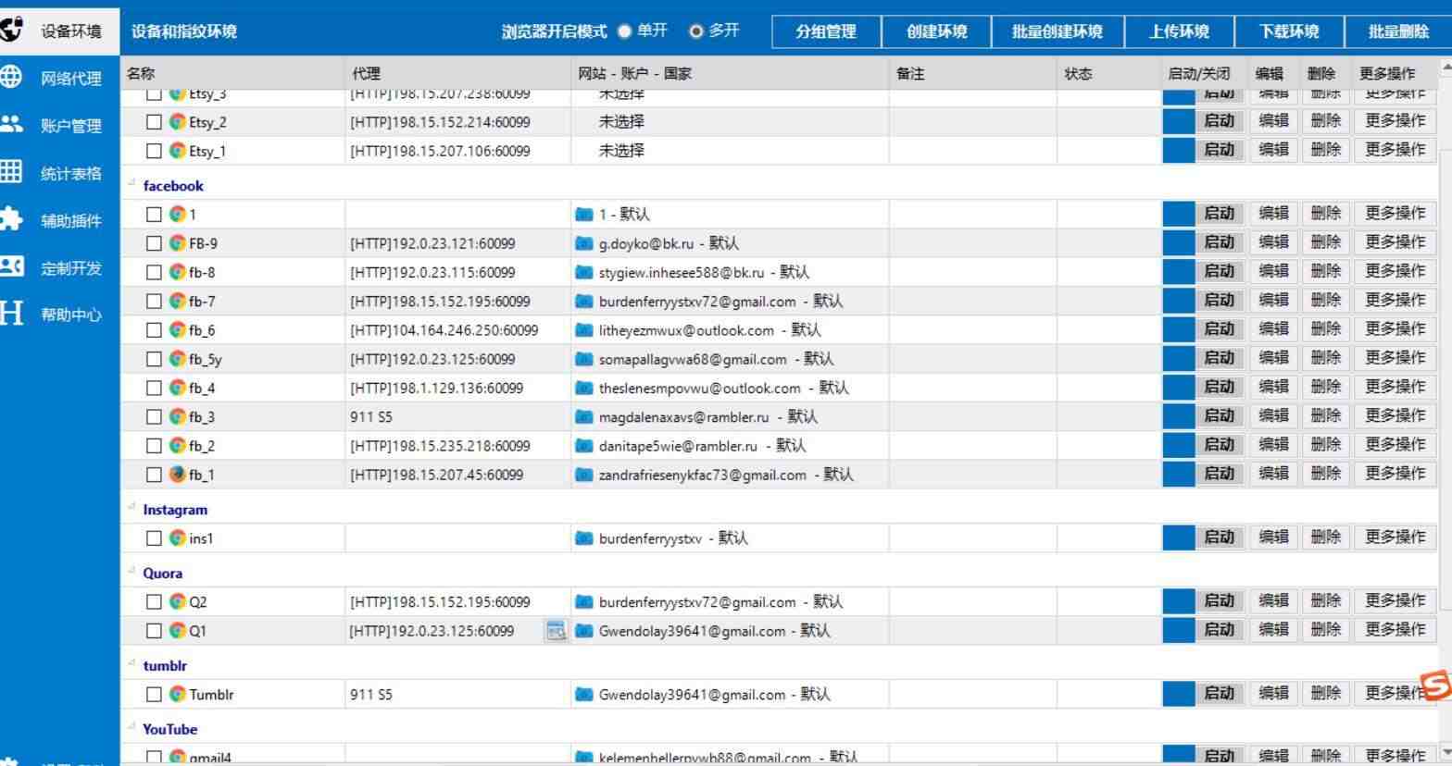
Task: Click the contact card icon beside 定制开发
Action: click(x=11, y=266)
